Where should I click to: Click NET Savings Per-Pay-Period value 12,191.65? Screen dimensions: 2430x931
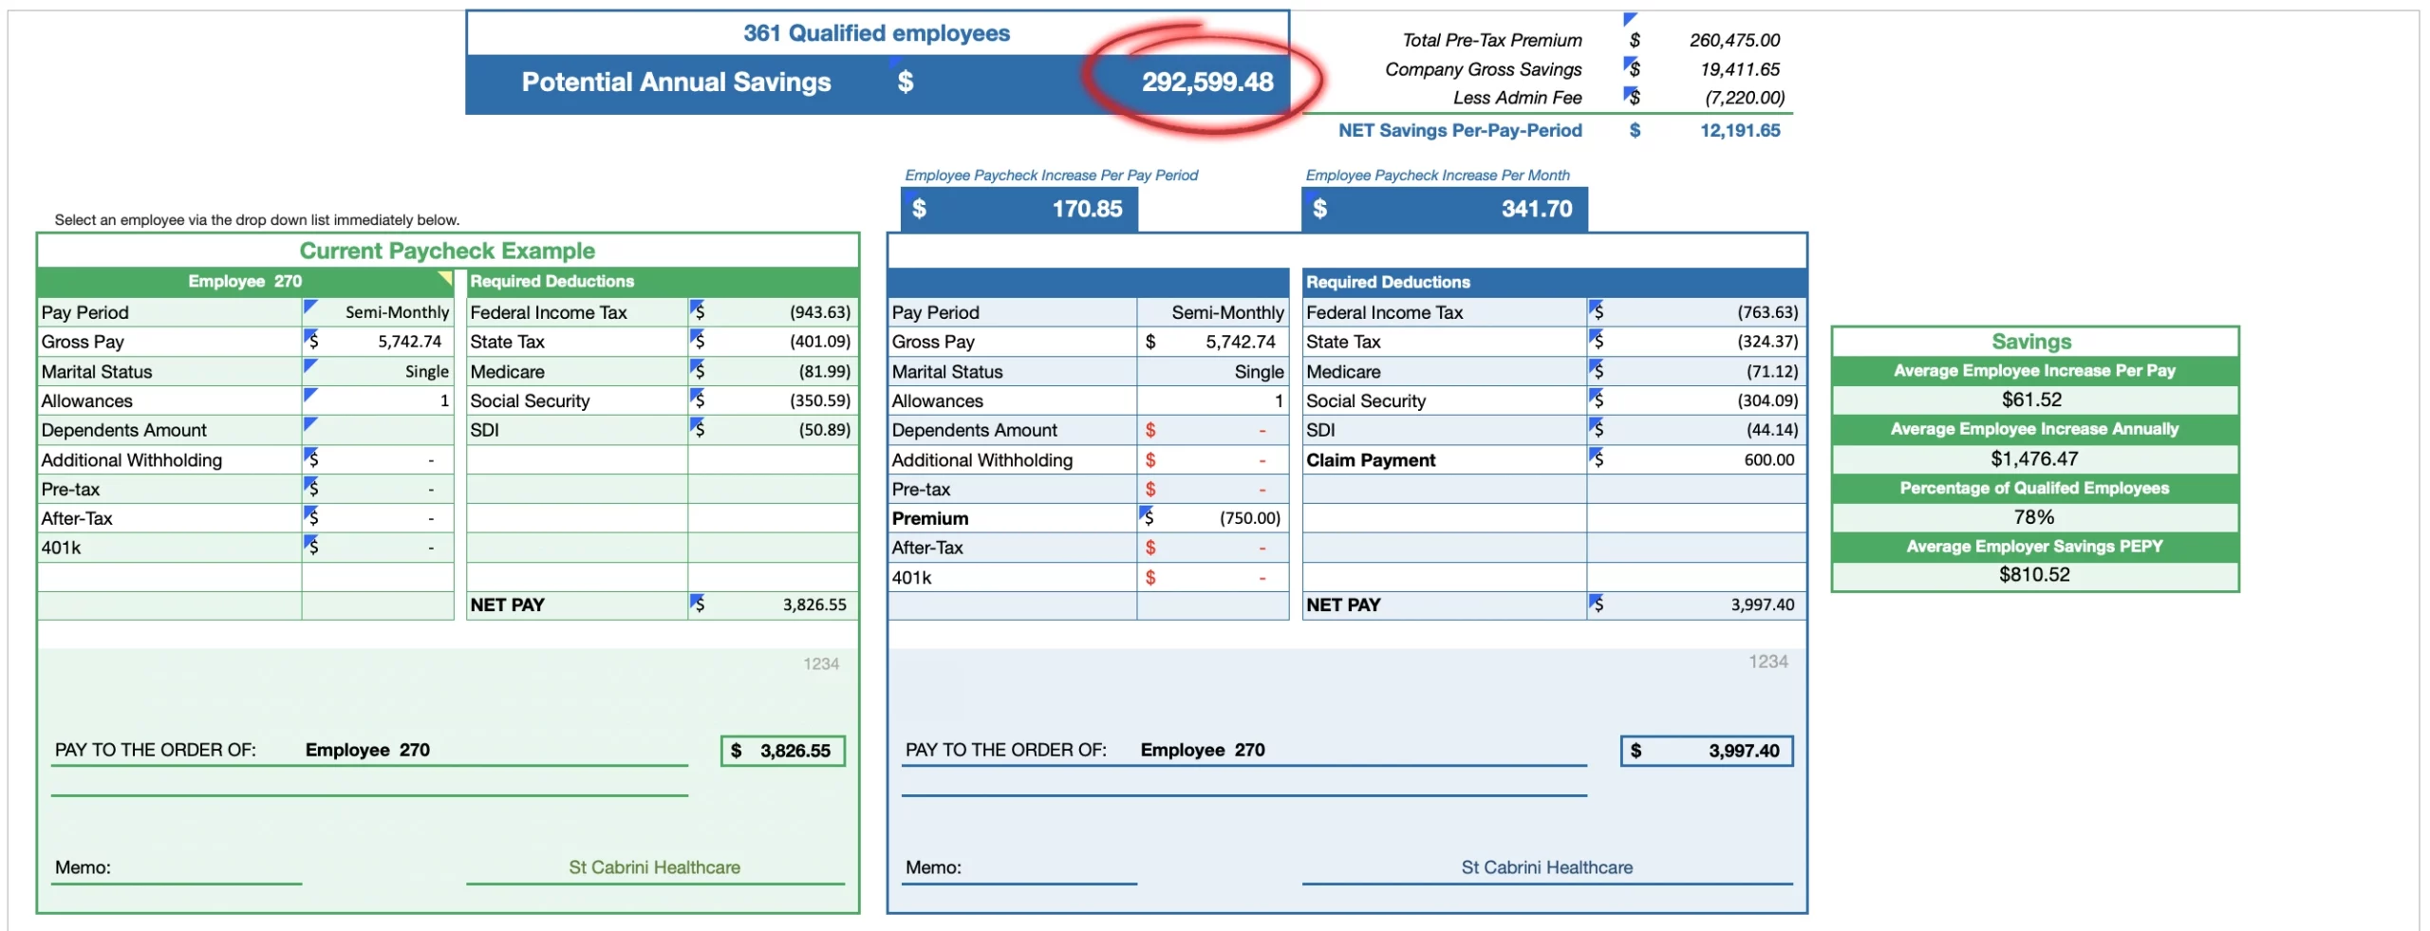(x=1739, y=131)
